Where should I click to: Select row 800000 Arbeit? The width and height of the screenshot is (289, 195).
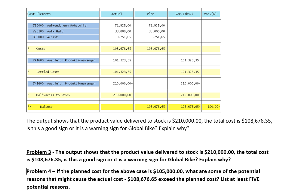(x=63, y=37)
